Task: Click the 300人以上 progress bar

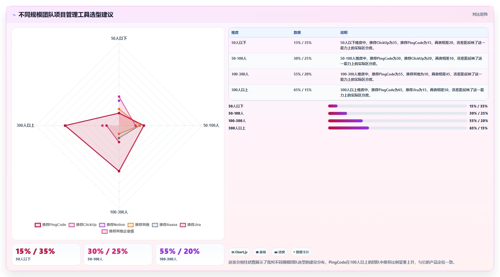Action: coord(397,128)
